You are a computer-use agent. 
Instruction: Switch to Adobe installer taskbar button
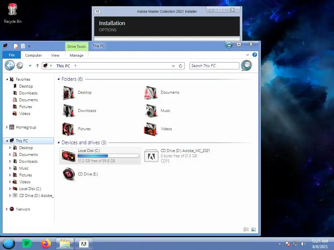(84, 243)
